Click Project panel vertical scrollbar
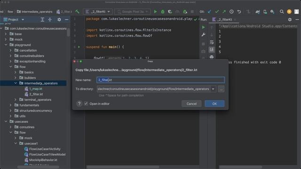 [x=69, y=32]
